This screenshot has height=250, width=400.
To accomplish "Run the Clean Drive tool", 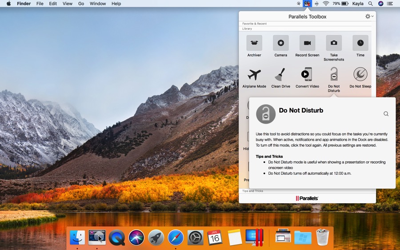I will (x=280, y=75).
